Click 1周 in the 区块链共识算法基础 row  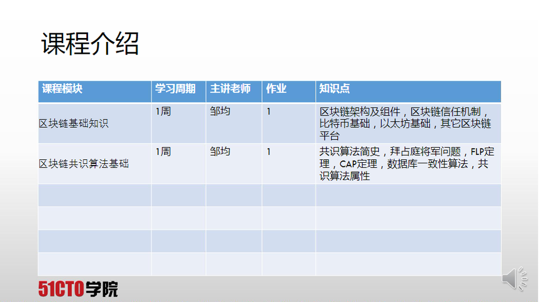coord(163,152)
